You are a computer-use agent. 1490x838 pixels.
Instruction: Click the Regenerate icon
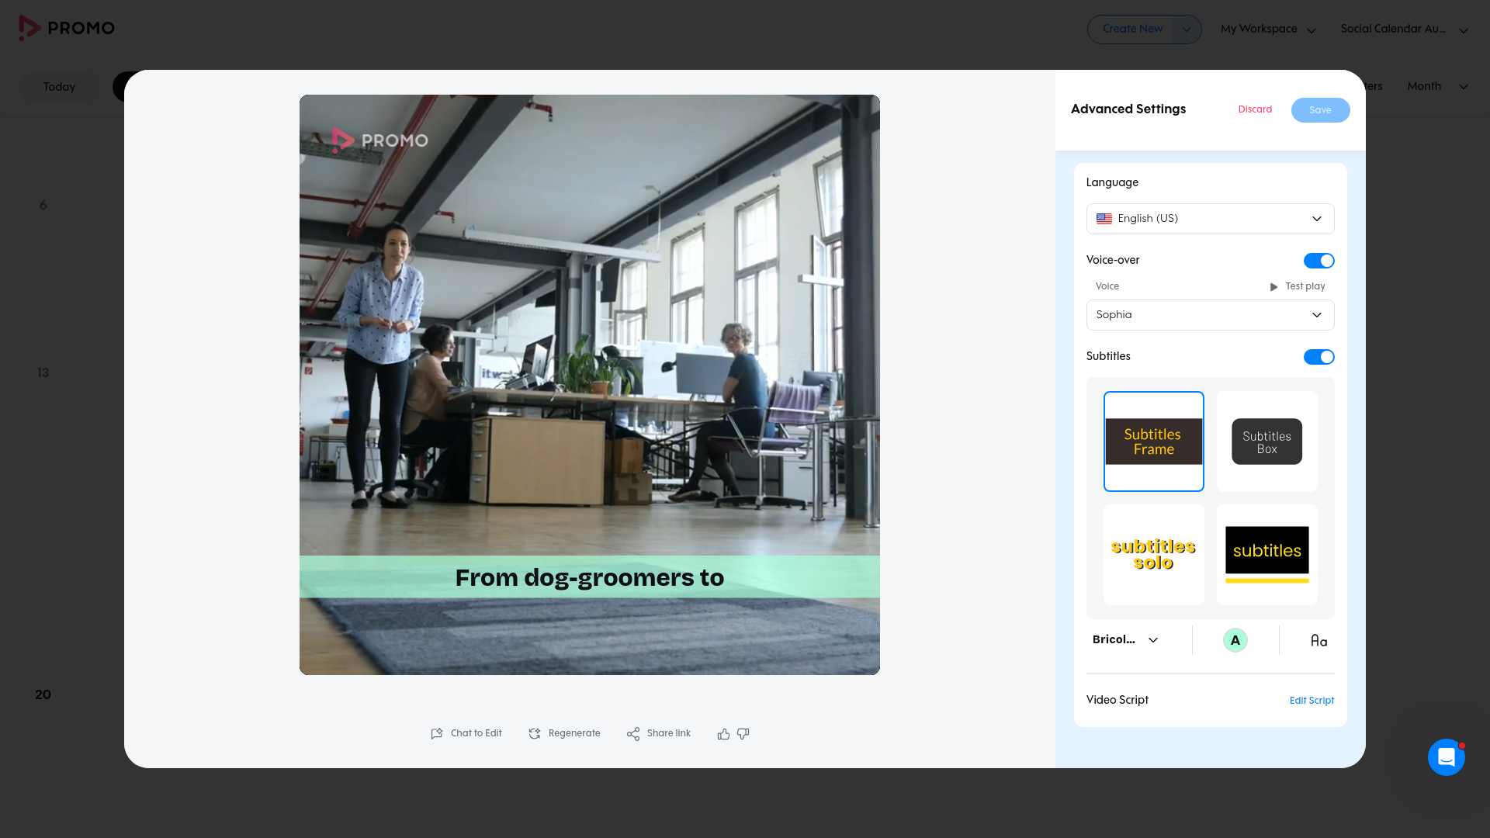[x=535, y=734]
